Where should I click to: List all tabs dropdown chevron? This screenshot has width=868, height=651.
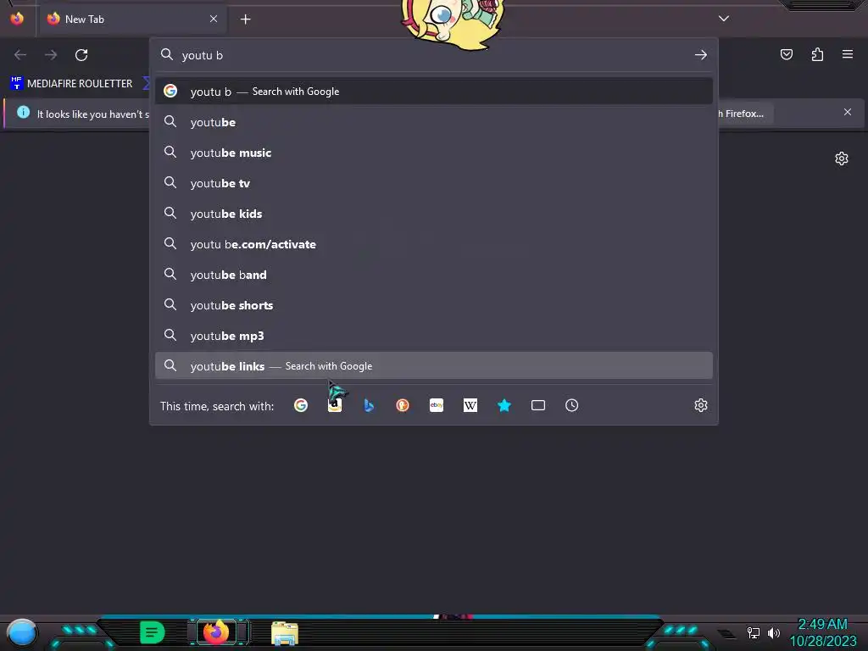pyautogui.click(x=724, y=19)
